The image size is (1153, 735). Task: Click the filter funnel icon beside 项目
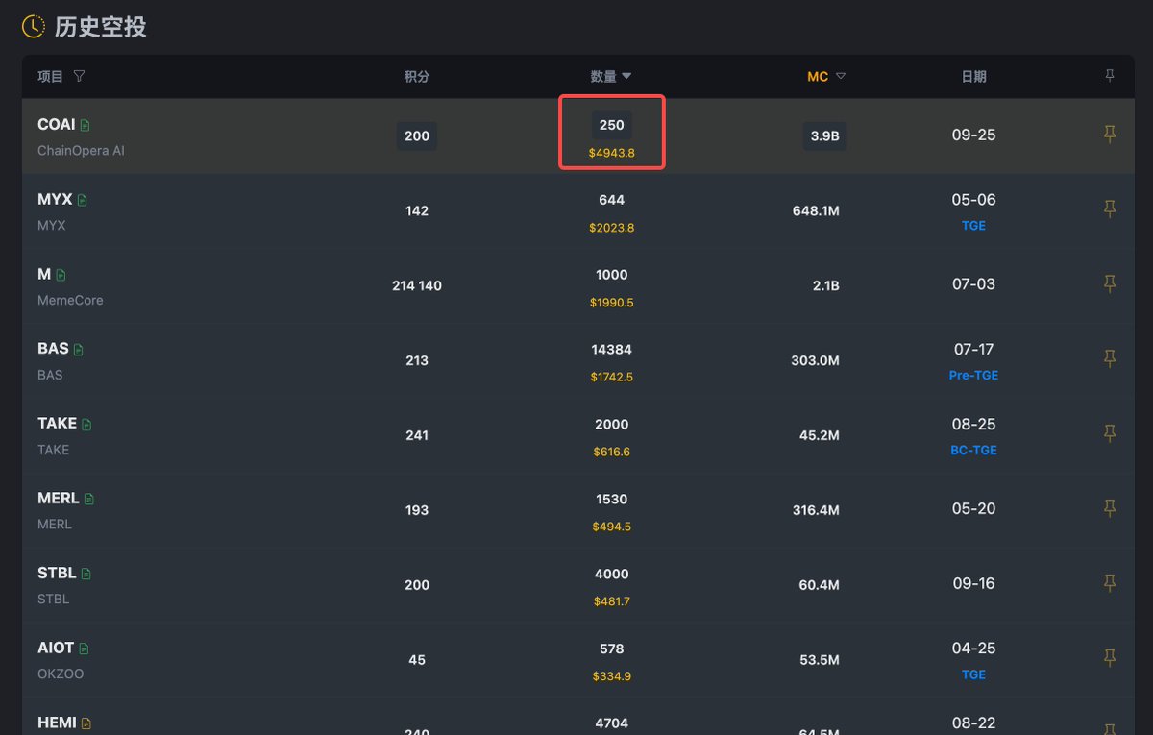click(79, 76)
